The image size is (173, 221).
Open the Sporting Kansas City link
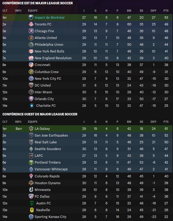point(50,217)
